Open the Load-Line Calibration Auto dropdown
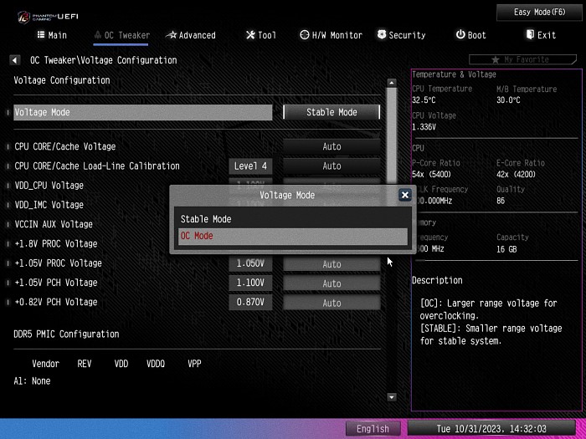Screen dimensions: 586x439 (x=332, y=166)
